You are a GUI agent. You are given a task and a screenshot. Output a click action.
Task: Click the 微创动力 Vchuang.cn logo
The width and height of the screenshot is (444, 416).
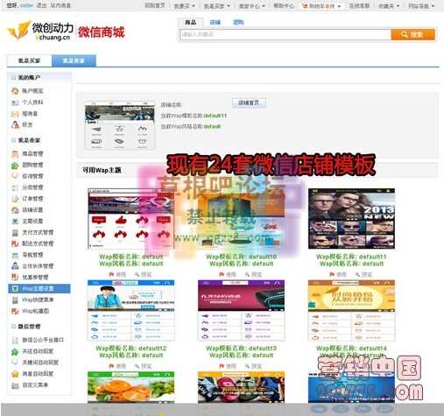40,31
